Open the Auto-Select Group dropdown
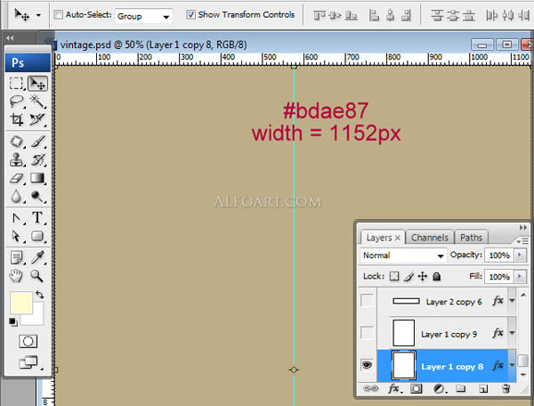534x406 pixels. (143, 16)
